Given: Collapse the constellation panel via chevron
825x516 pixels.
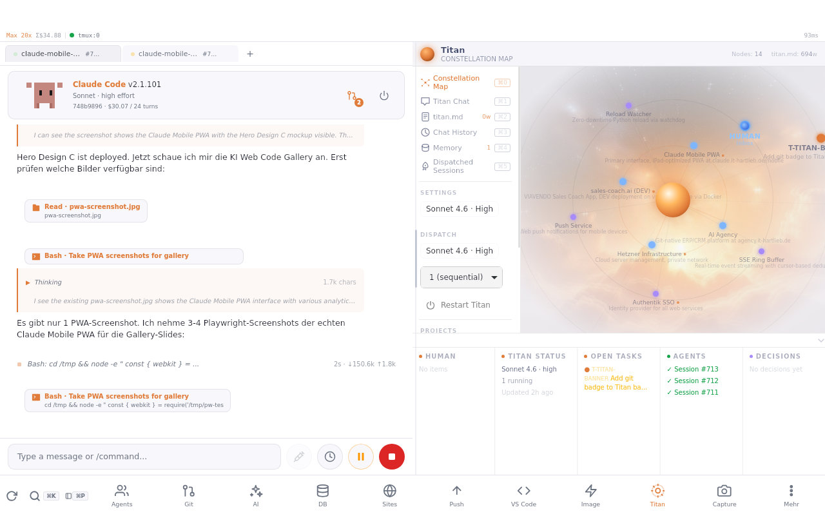Looking at the screenshot, I should pyautogui.click(x=821, y=341).
